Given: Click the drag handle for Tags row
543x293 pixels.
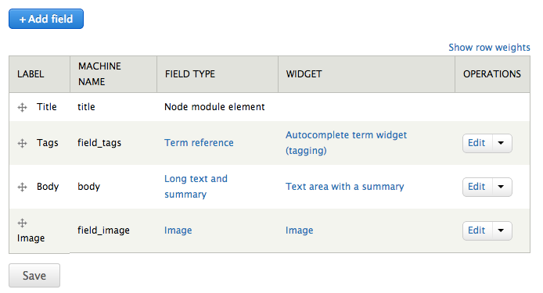Looking at the screenshot, I should point(22,143).
